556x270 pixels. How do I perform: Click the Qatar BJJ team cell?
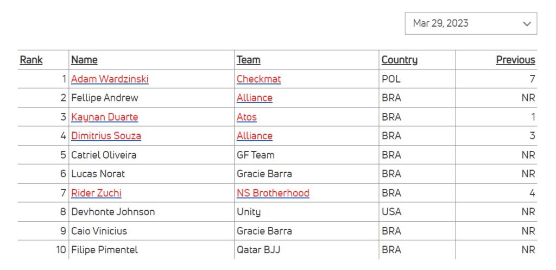coord(258,250)
